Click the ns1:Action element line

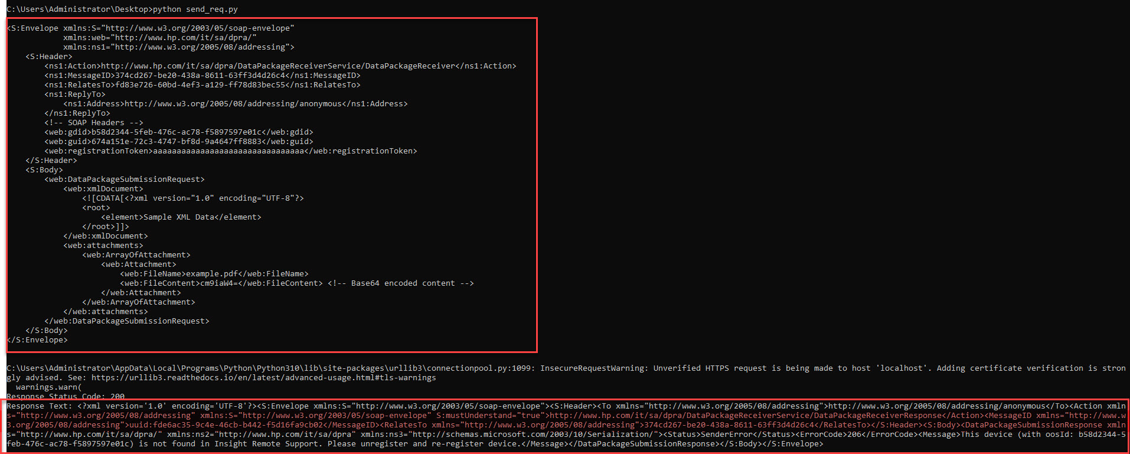pyautogui.click(x=280, y=66)
